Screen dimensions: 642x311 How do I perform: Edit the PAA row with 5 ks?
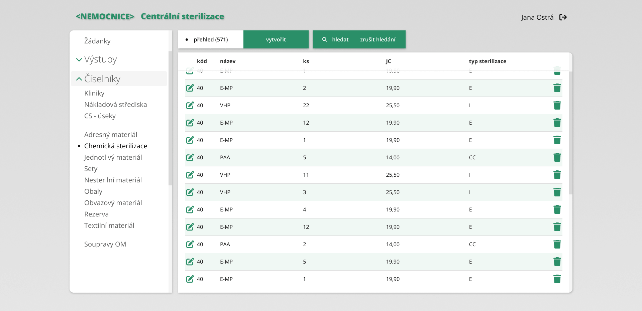tap(190, 157)
